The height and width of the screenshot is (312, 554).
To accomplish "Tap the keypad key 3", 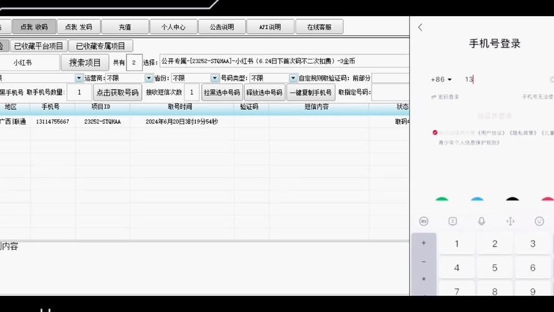I will tap(532, 244).
